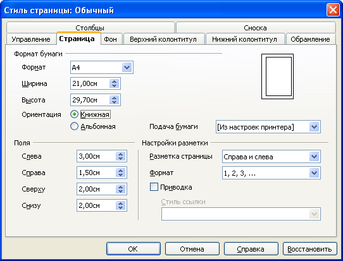Viewport: 343px width, 261px height.
Task: Increase Слева margin with up arrow
Action: click(120, 154)
